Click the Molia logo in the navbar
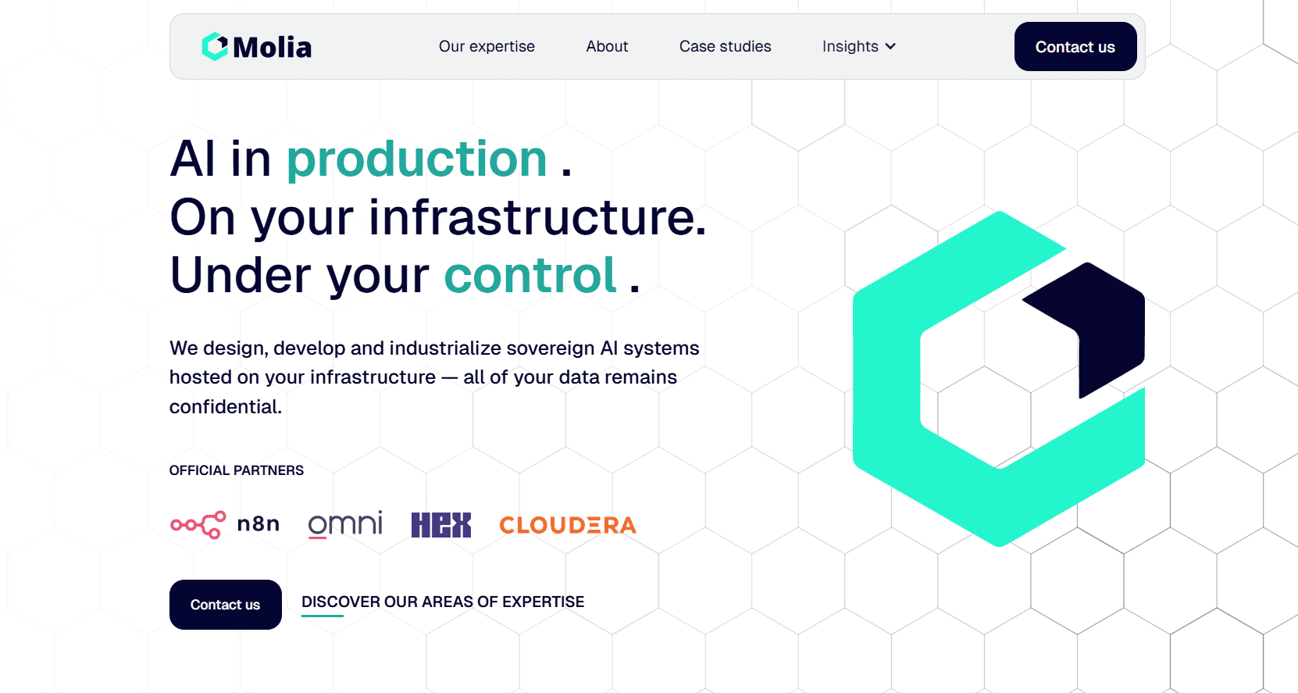This screenshot has width=1298, height=693. pyautogui.click(x=256, y=47)
